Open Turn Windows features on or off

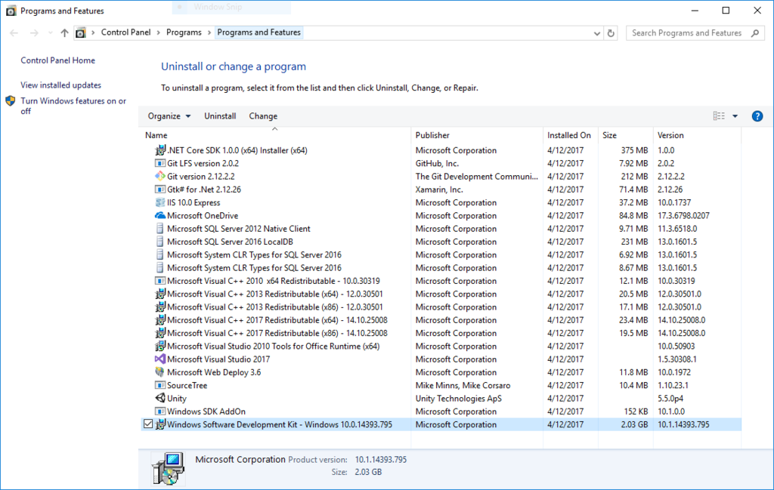click(x=73, y=106)
